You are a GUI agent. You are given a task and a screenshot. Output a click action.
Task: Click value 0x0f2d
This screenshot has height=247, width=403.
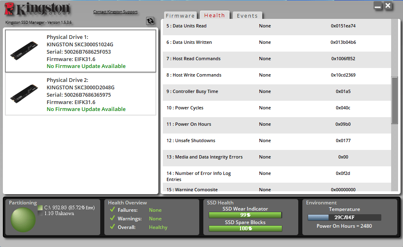343,173
